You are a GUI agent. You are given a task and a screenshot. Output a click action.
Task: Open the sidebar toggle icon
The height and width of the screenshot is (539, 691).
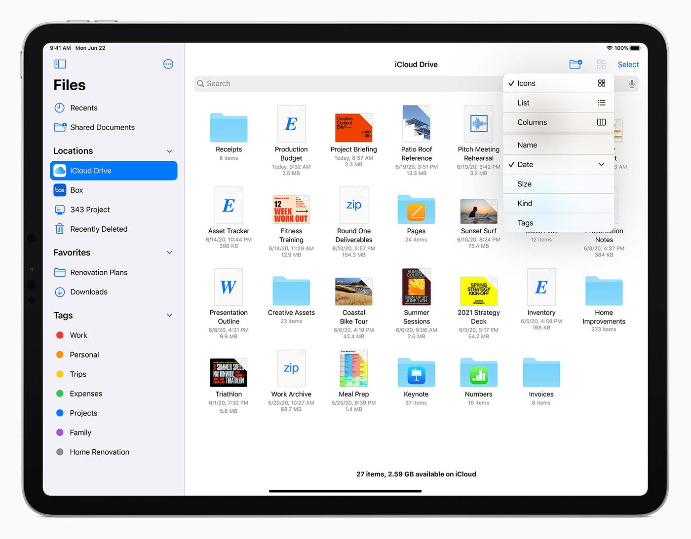60,64
